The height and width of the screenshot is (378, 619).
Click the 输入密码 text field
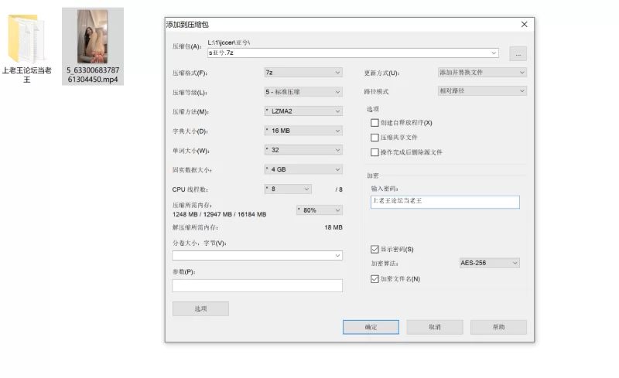point(445,202)
